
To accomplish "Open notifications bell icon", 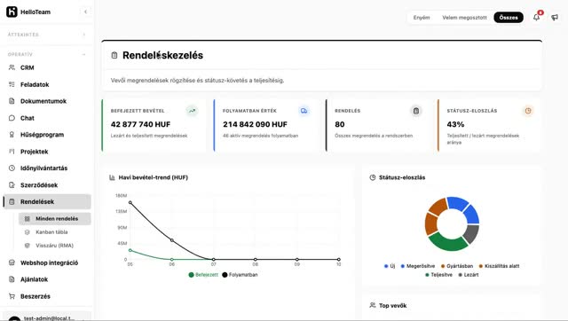I will pyautogui.click(x=536, y=17).
